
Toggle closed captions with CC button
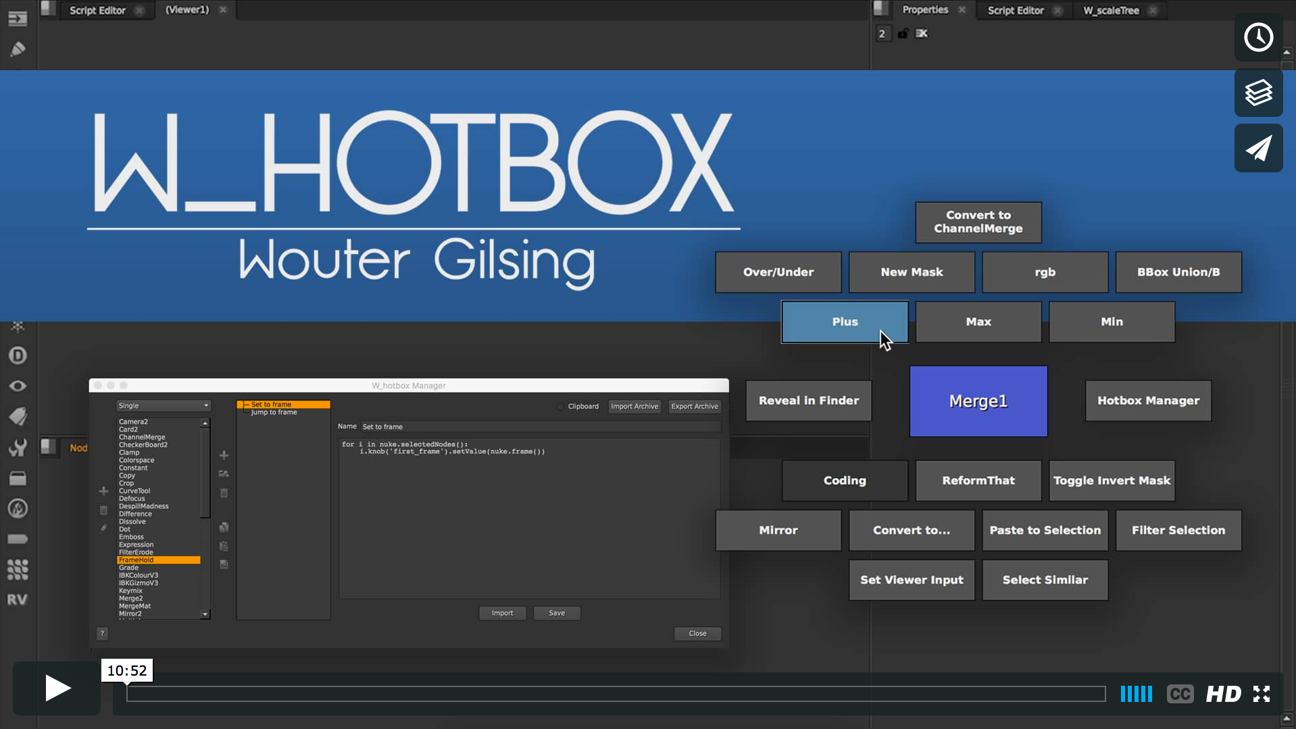[1180, 694]
